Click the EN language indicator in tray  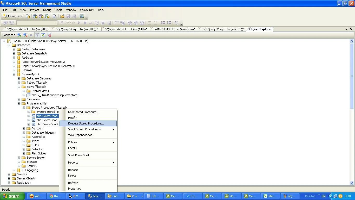click(324, 196)
